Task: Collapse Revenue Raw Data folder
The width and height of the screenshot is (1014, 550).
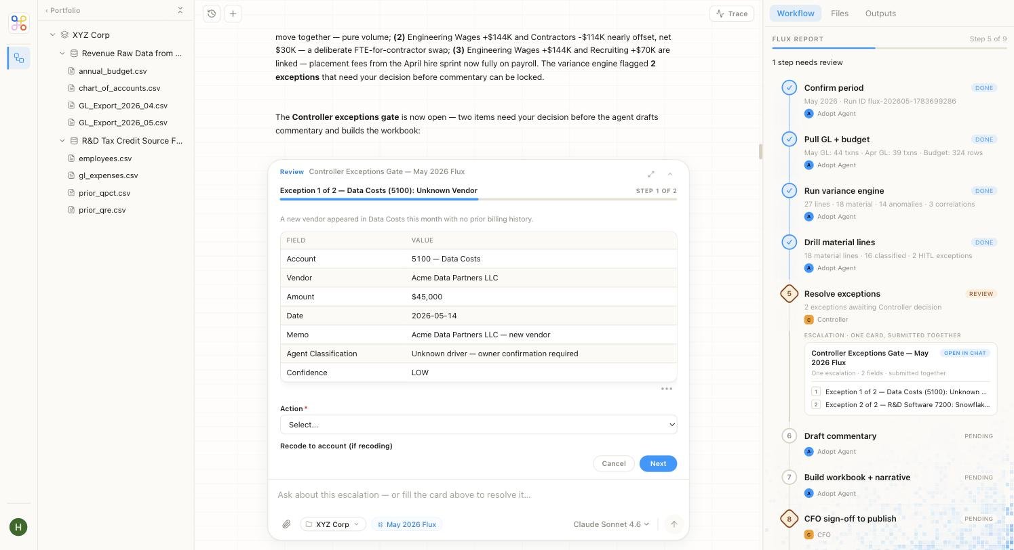Action: click(62, 53)
